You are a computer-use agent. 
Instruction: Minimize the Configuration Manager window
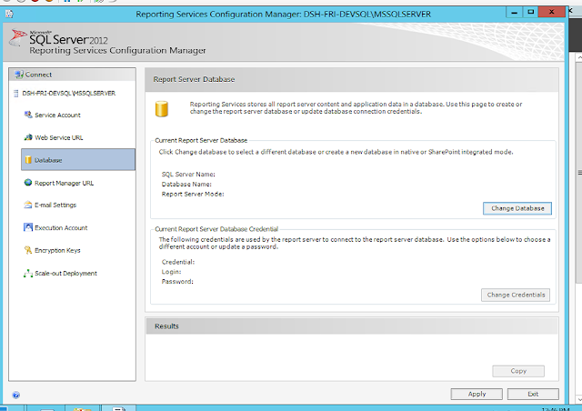(514, 12)
